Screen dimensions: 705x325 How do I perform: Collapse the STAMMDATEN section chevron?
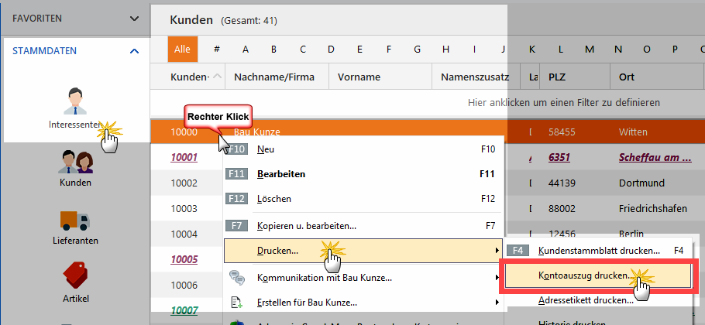point(134,51)
